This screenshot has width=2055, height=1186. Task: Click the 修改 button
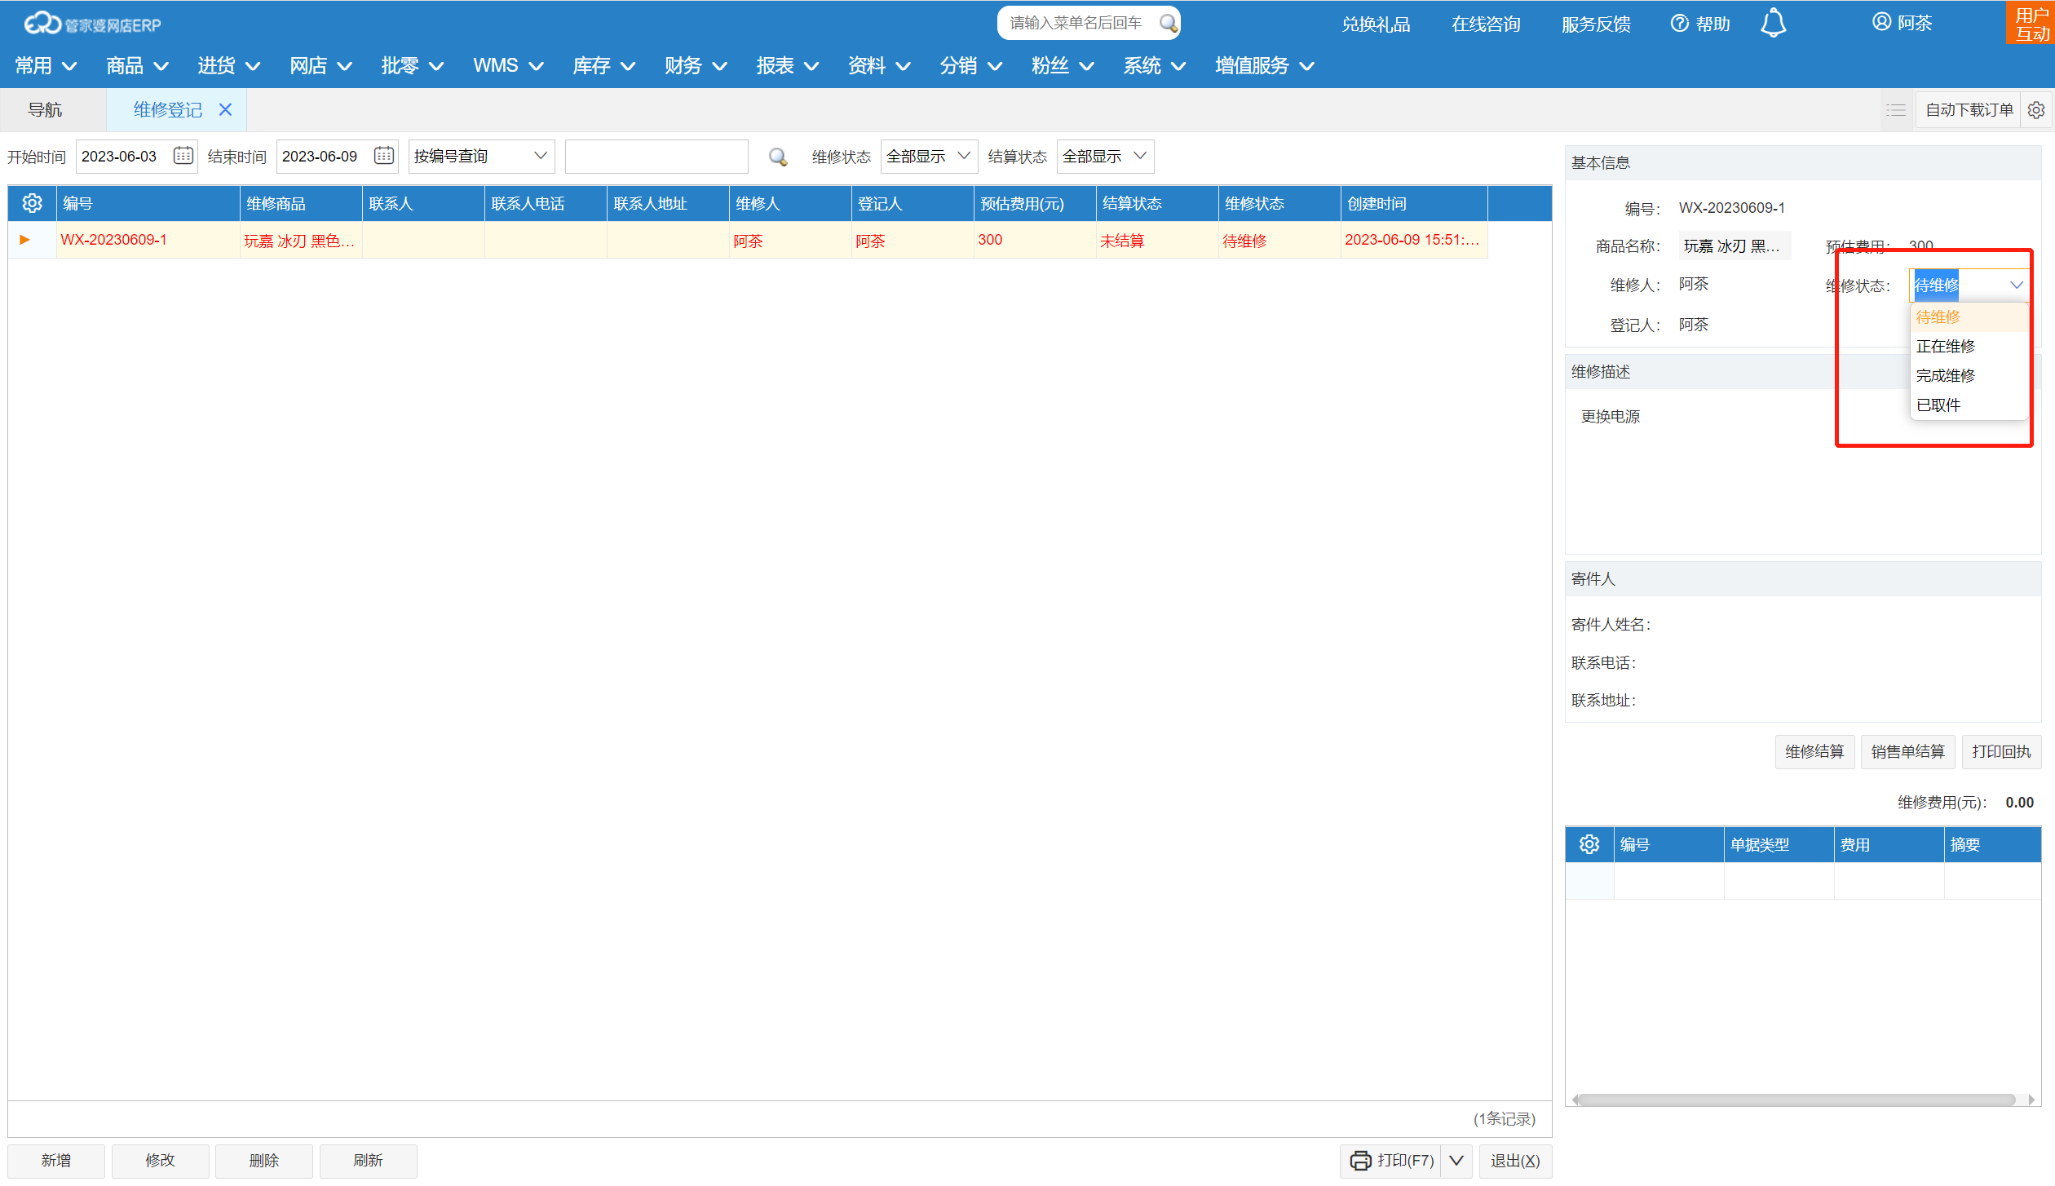coord(160,1160)
